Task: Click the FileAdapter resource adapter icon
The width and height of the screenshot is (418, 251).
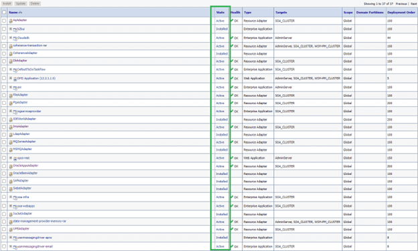Action: tap(11, 95)
